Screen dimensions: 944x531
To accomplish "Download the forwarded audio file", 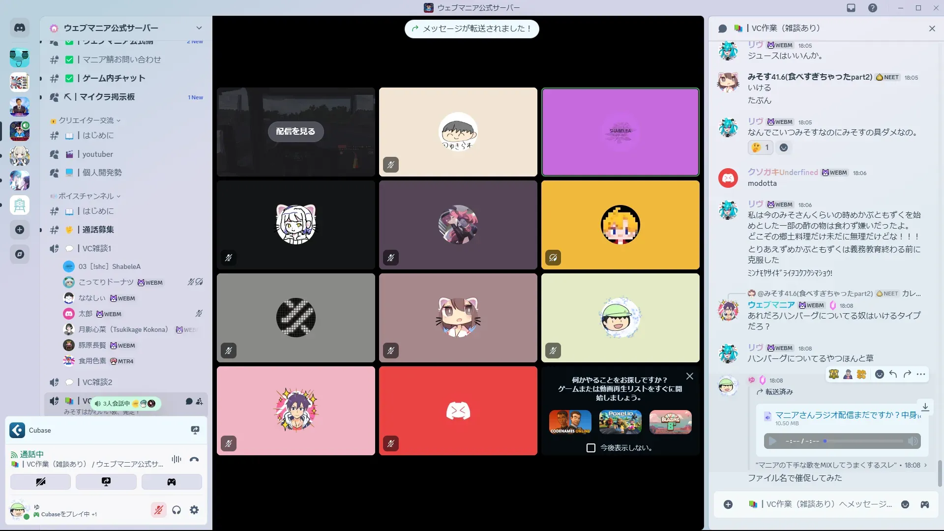I will (x=925, y=407).
